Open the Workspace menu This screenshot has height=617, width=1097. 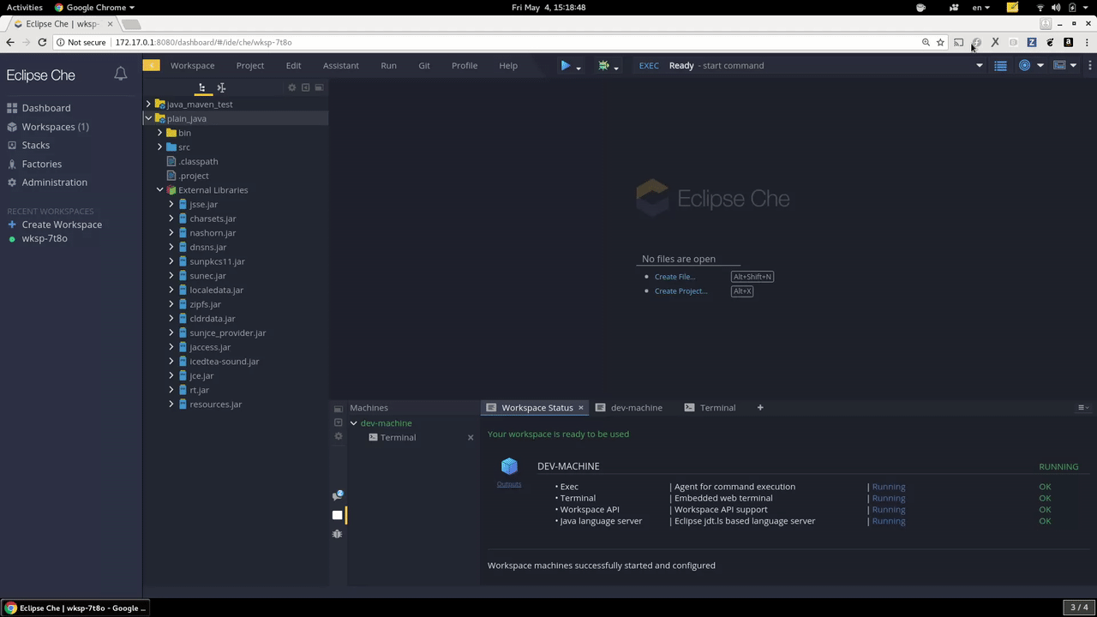pos(192,65)
